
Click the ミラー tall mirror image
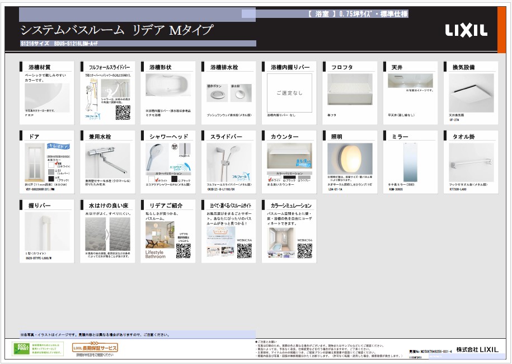pos(410,162)
